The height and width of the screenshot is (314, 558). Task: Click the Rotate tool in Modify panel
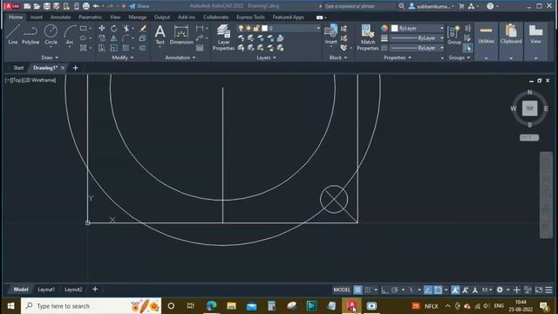[114, 28]
